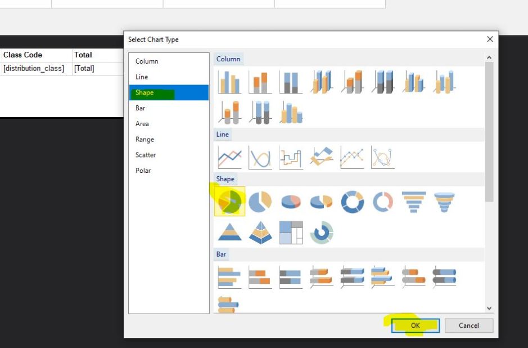
Task: Select the 3-D Pyramid chart icon
Action: [260, 233]
